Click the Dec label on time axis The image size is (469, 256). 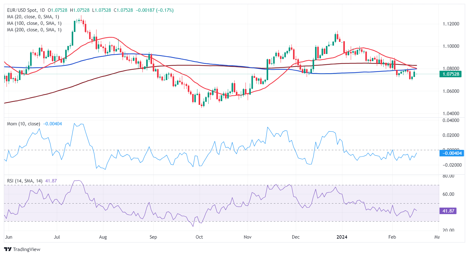point(296,237)
